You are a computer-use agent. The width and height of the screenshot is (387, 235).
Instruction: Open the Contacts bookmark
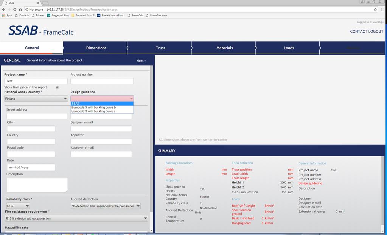[22, 15]
